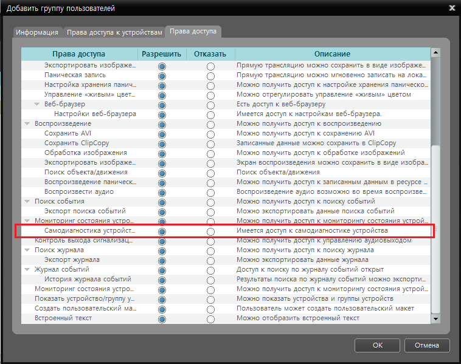This screenshot has height=364, width=461.
Task: Allow Воспроизведение permission
Action: [x=162, y=125]
